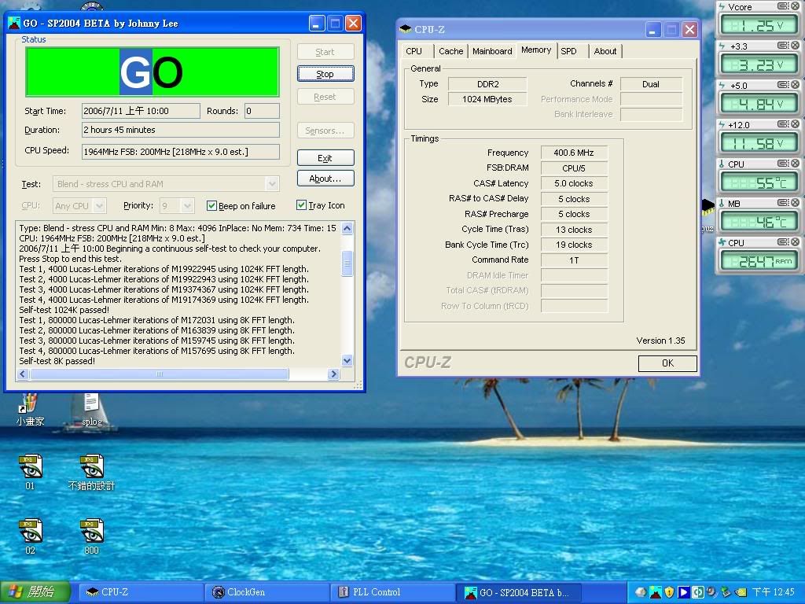Viewport: 805px width, 604px height.
Task: Select the desktop image file named 02
Action: coord(31,537)
